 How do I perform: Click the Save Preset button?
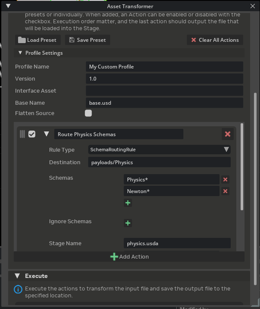[88, 40]
